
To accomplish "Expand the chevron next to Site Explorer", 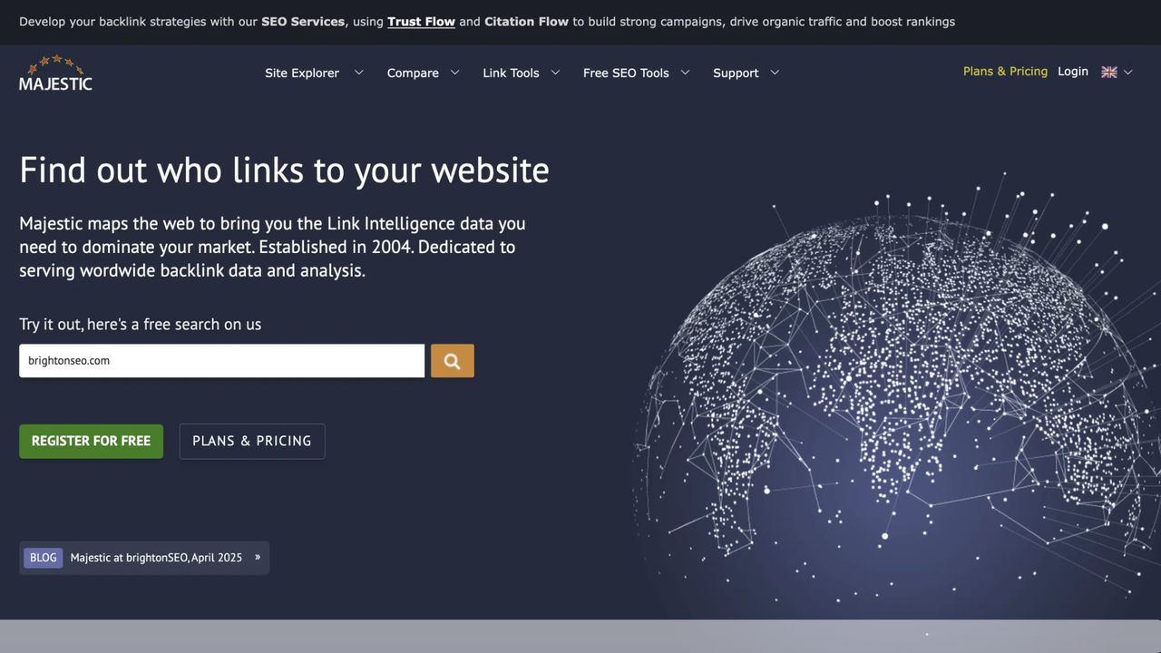I will [x=358, y=73].
